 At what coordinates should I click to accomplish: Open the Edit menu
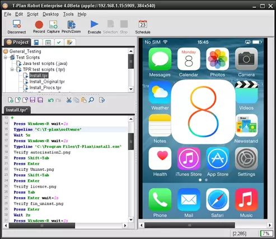(19, 14)
